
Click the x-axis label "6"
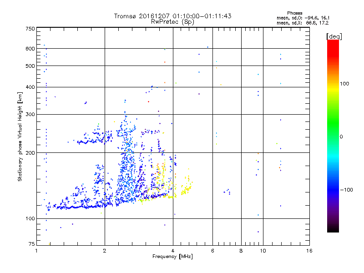[x=212, y=251]
